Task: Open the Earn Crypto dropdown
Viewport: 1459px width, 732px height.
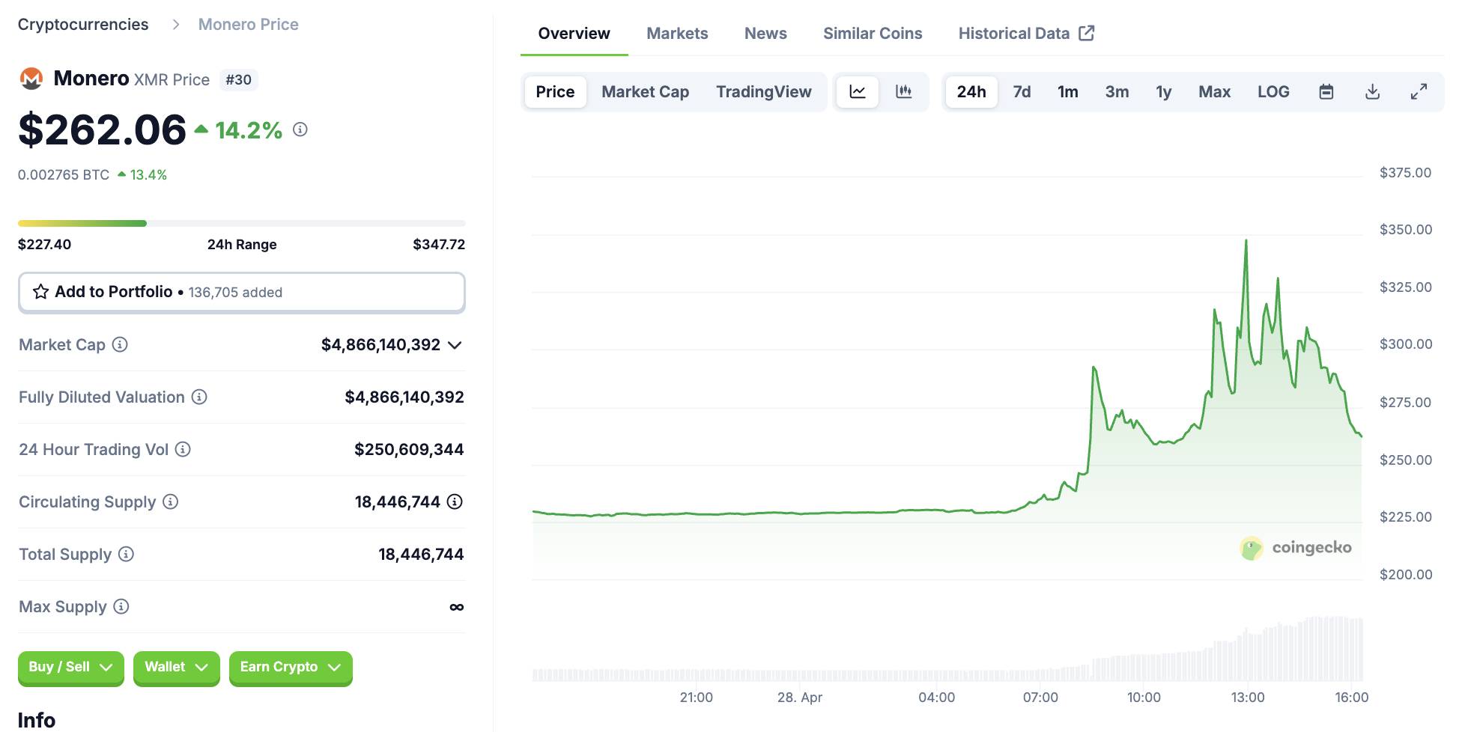Action: click(x=290, y=667)
